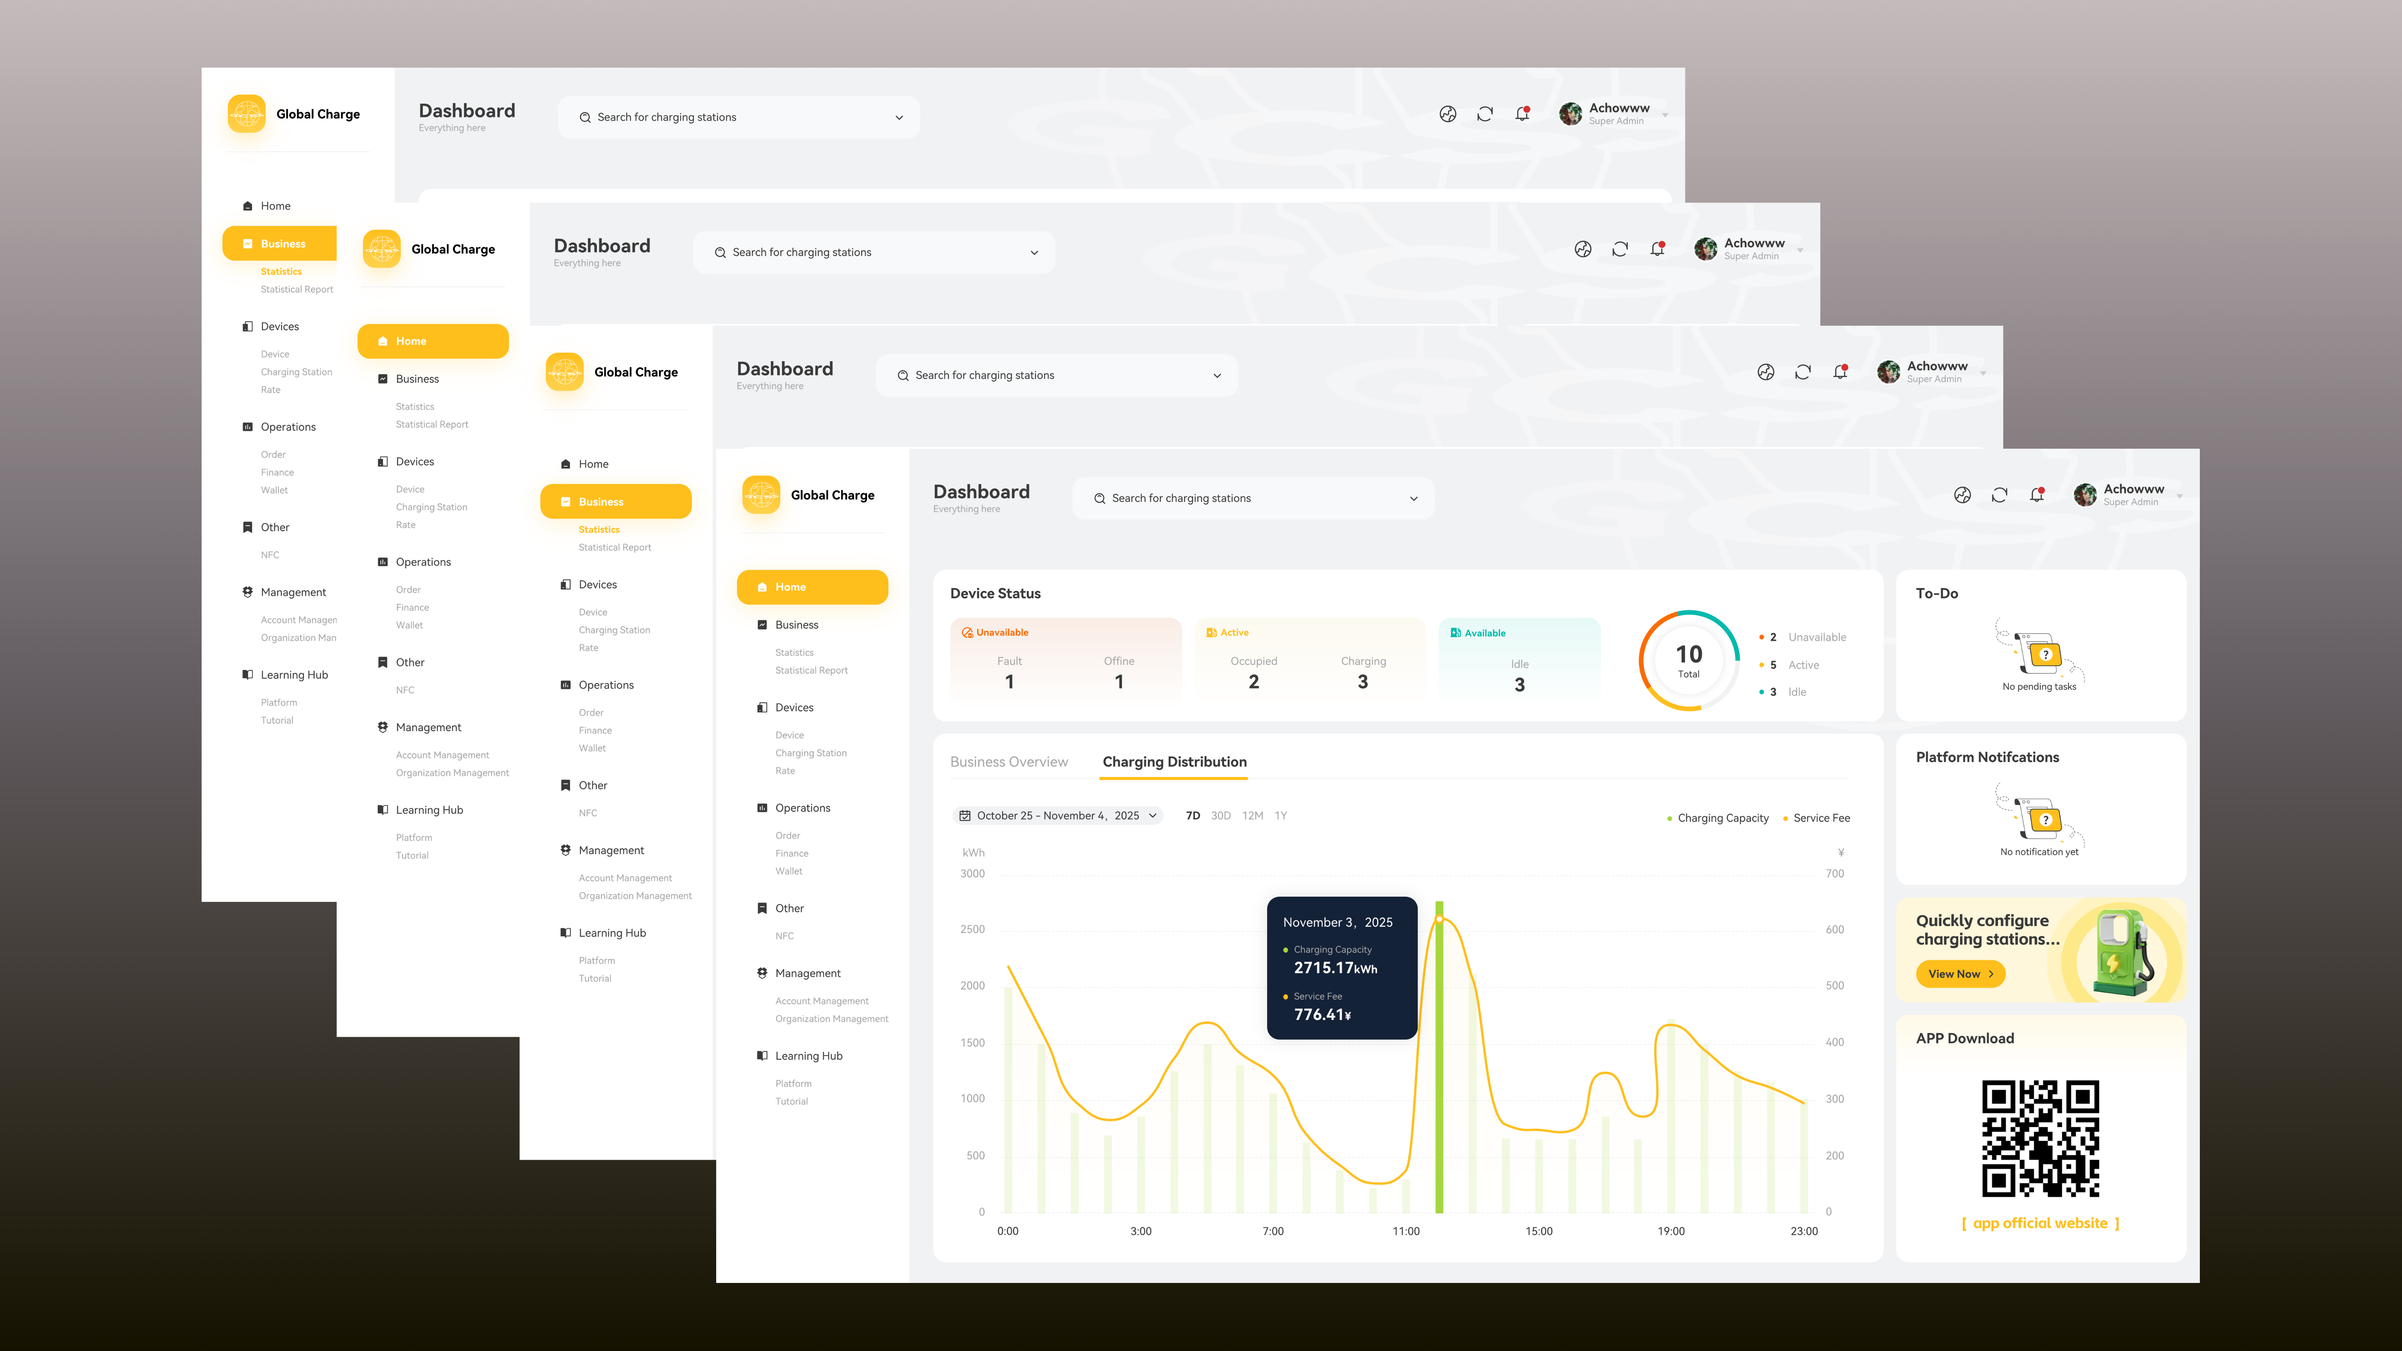The height and width of the screenshot is (1351, 2402).
Task: Open the notification bell in front window header
Action: (x=2036, y=495)
